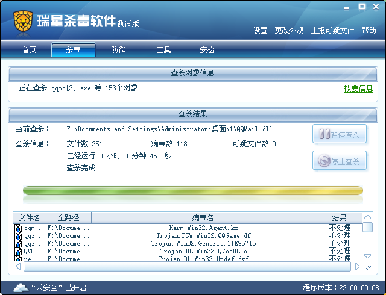Image resolution: width=386 pixels, height=295 pixels.
Task: Select the Trojan.DL.Win32.Undef.dvf entry
Action: coord(204,259)
